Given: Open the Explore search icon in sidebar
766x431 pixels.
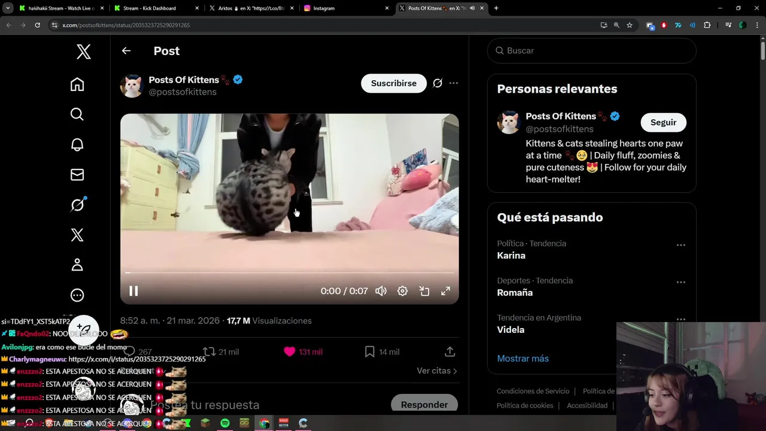Looking at the screenshot, I should click(77, 114).
